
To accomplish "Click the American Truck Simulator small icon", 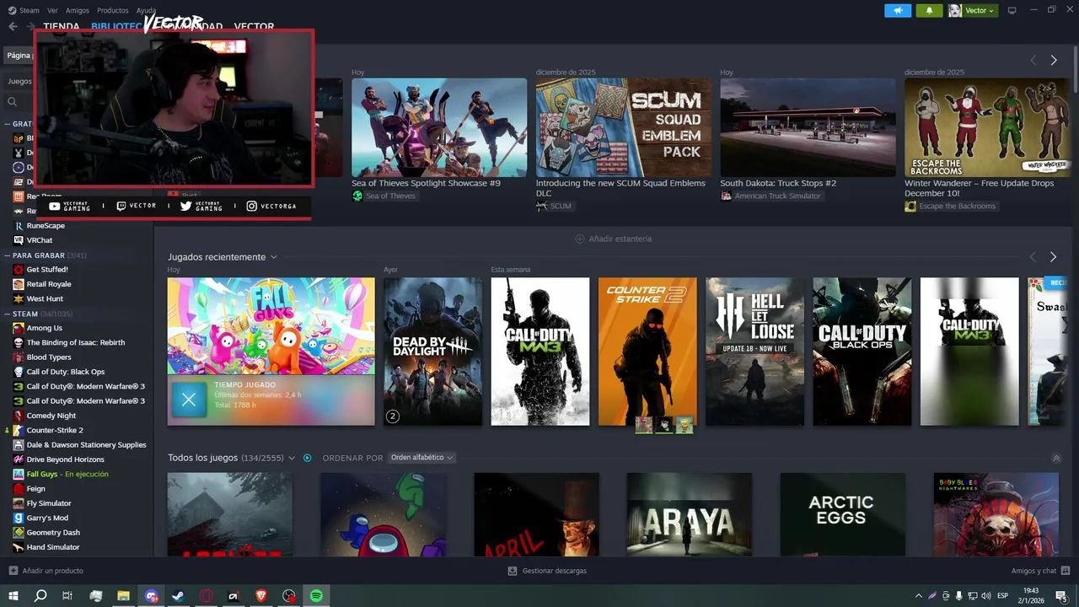I will click(x=726, y=196).
